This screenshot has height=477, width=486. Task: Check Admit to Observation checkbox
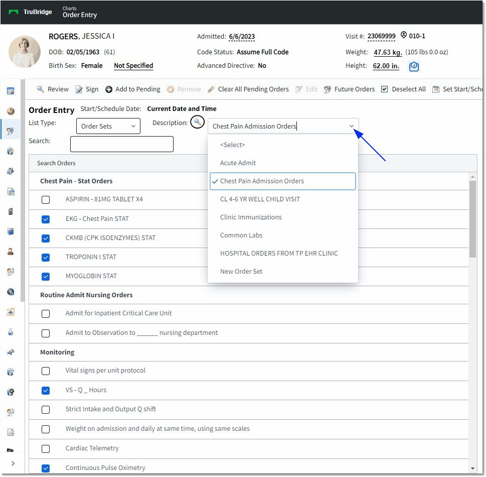pyautogui.click(x=46, y=333)
